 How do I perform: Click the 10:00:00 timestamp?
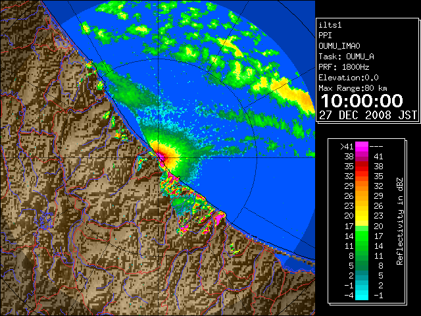(x=362, y=101)
